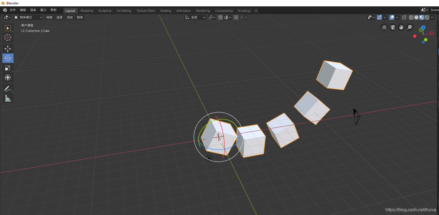Open proportional falloff dropdown
The image size is (439, 215).
pyautogui.click(x=243, y=17)
